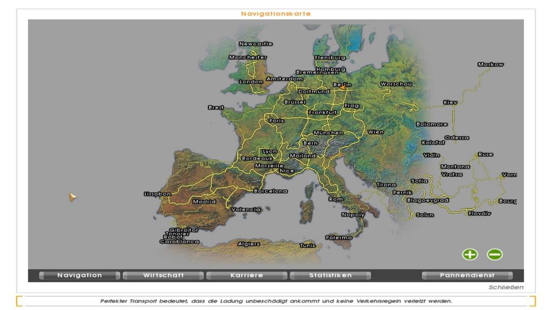Select the Manchester city label
Screen dimensions: 552x310
(248, 57)
